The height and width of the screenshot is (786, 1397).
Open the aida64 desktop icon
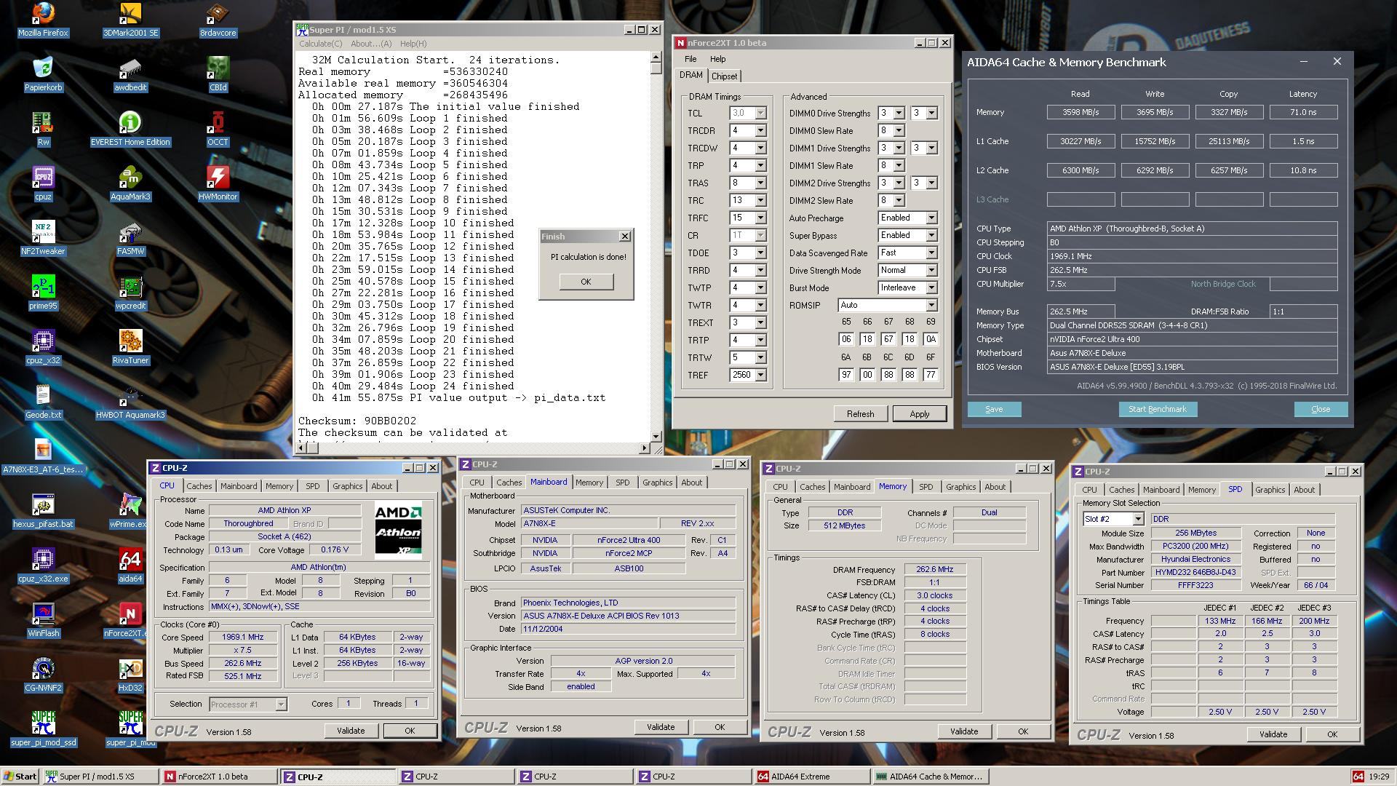coord(130,565)
